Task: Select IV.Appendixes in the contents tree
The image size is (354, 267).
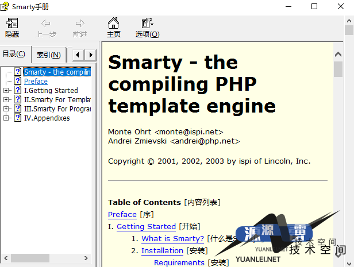Action: point(47,118)
